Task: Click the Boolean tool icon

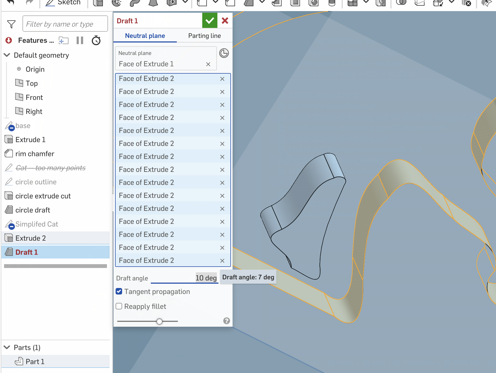Action: click(401, 3)
